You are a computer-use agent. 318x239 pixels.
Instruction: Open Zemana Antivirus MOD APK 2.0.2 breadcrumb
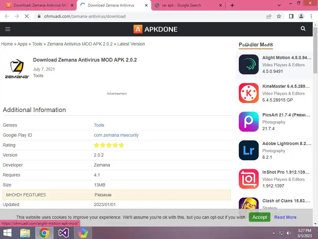pos(80,44)
